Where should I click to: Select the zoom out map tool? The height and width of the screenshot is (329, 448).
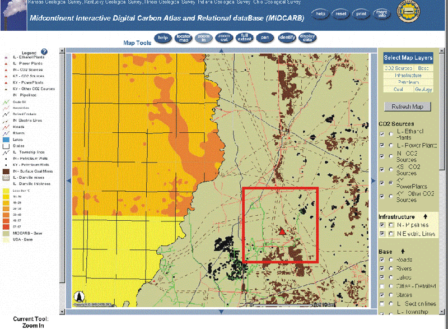(x=224, y=38)
